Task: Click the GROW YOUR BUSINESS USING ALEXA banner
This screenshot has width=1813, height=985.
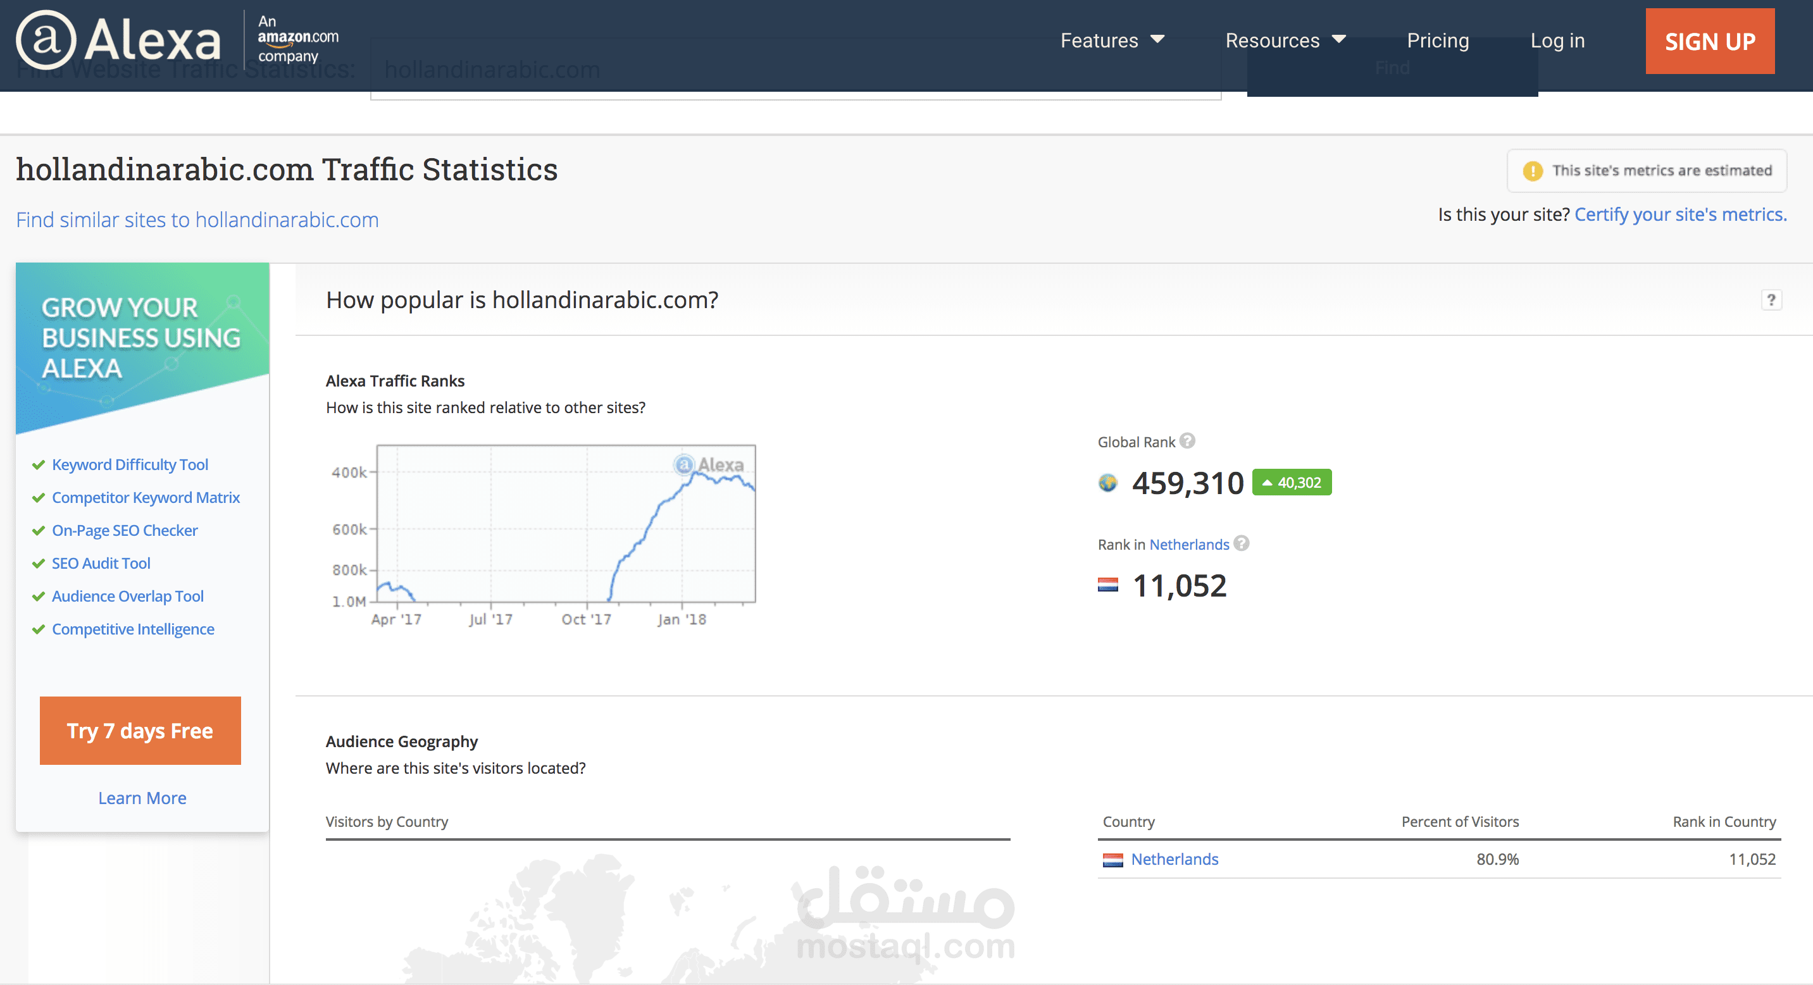Action: pyautogui.click(x=142, y=347)
